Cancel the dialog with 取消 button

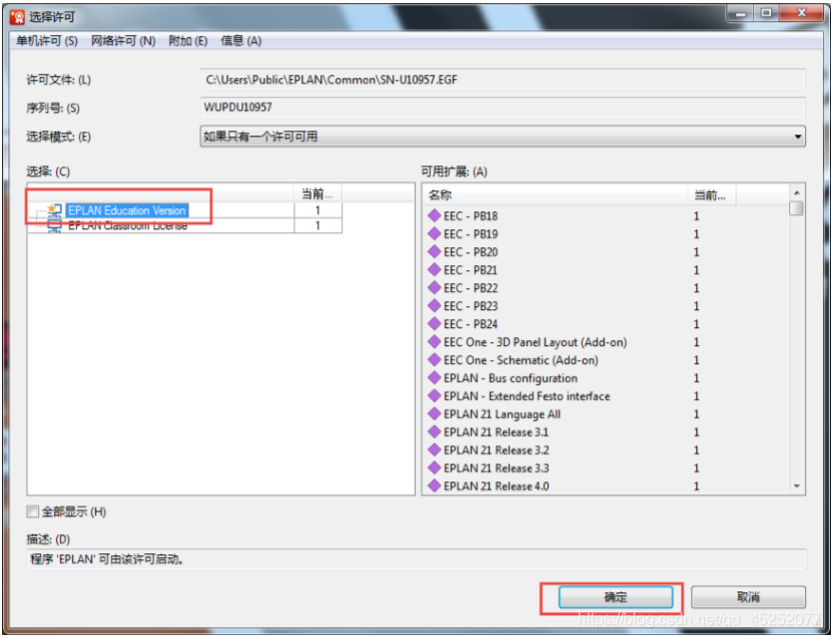[748, 597]
